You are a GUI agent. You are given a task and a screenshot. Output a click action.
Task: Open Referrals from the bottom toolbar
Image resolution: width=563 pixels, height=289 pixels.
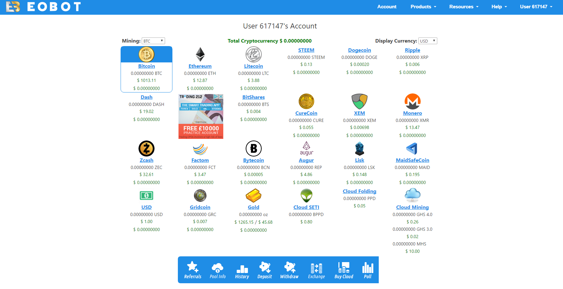(x=193, y=270)
